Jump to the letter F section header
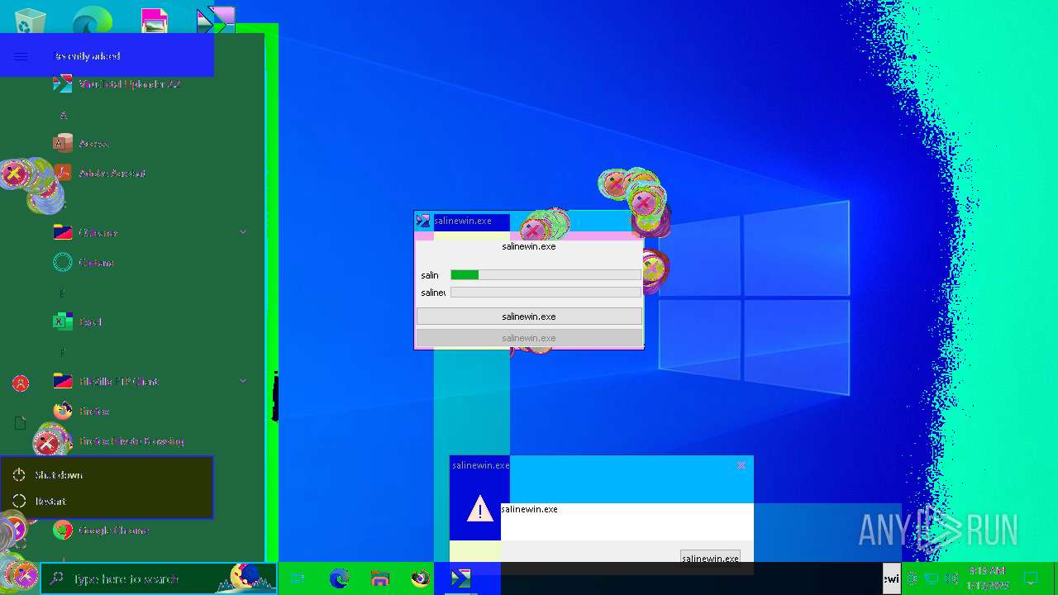1058x595 pixels. pyautogui.click(x=62, y=353)
